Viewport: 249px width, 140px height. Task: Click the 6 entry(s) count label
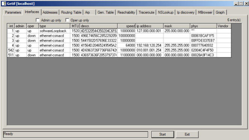(x=234, y=20)
